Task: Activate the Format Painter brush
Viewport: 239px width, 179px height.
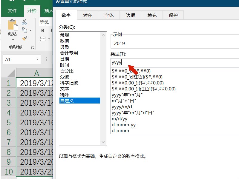Action: (x=25, y=37)
